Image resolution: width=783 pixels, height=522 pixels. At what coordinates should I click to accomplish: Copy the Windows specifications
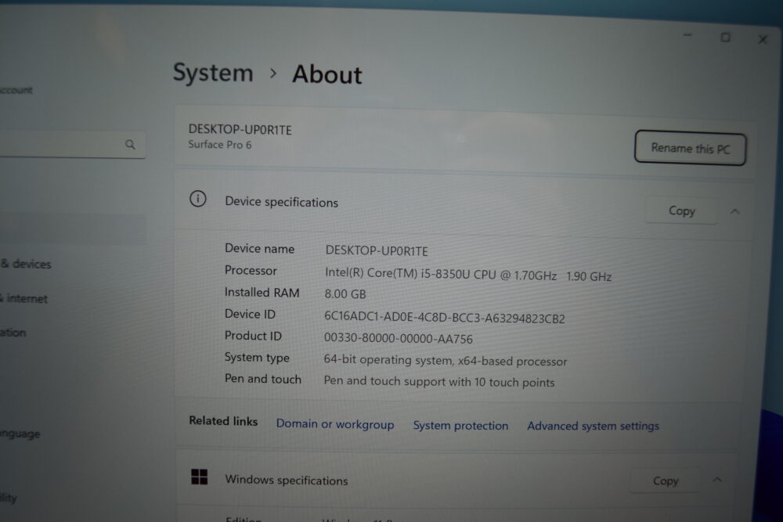coord(665,481)
